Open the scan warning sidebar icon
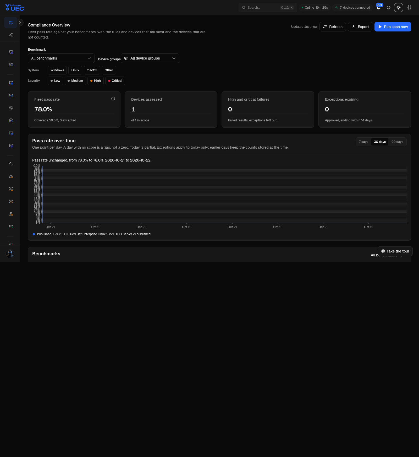This screenshot has height=457, width=419. pyautogui.click(x=11, y=189)
